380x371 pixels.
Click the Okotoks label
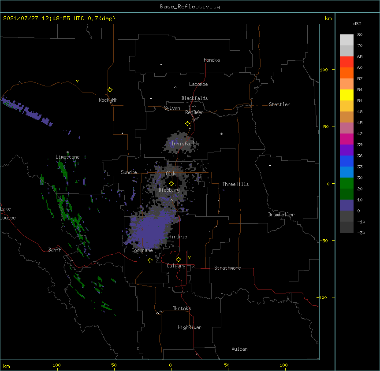click(182, 308)
